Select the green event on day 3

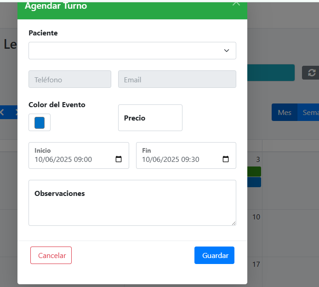[254, 172]
